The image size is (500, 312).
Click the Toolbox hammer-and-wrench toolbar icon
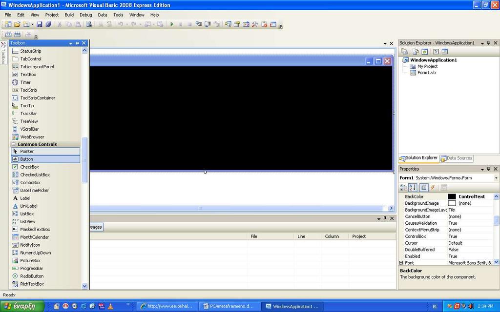(255, 24)
